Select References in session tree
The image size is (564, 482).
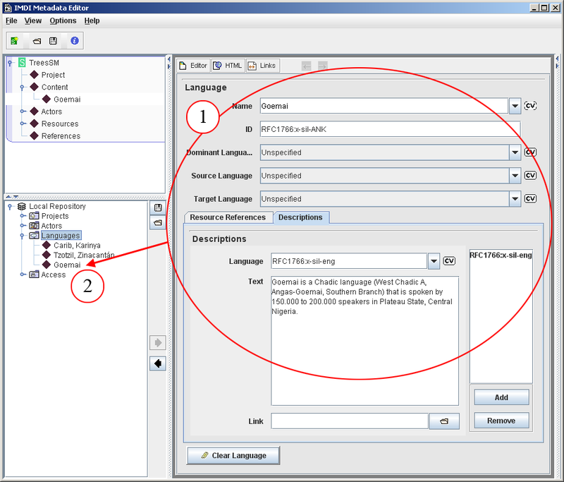[61, 136]
